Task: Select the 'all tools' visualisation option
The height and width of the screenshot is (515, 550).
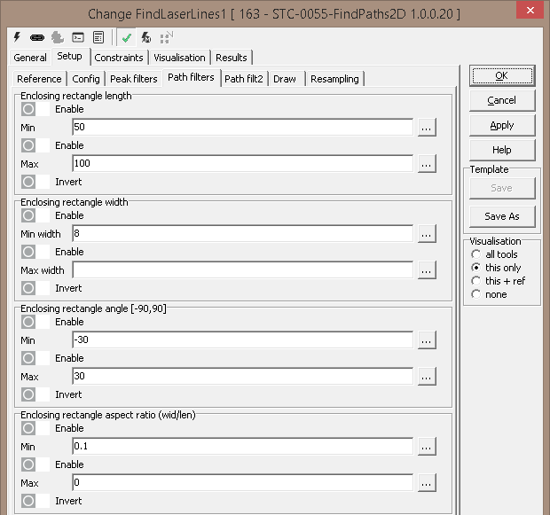Action: tap(476, 254)
